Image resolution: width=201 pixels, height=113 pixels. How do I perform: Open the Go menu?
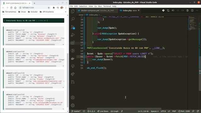point(95,6)
